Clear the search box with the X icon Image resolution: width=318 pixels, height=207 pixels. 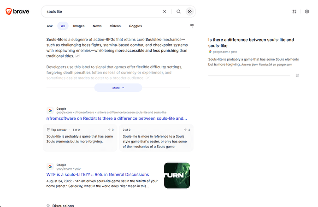[x=165, y=12]
